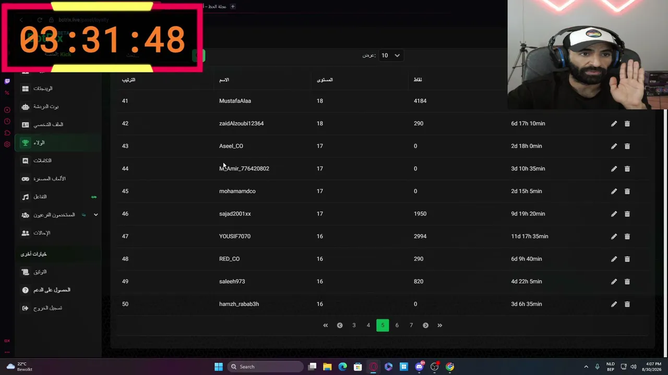Go to page 4
The height and width of the screenshot is (375, 668).
point(368,325)
